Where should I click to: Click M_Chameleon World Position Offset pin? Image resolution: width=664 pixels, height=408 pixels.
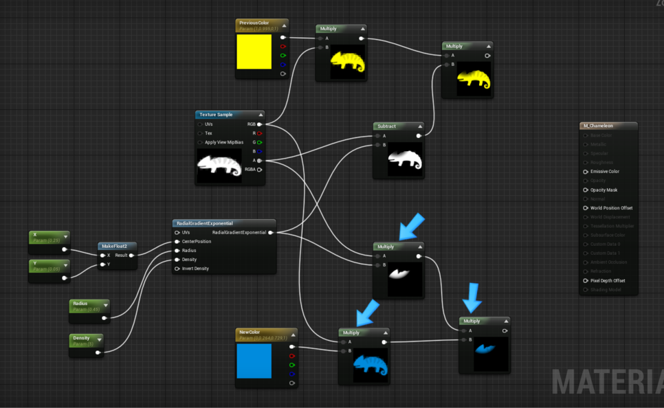[x=586, y=208]
